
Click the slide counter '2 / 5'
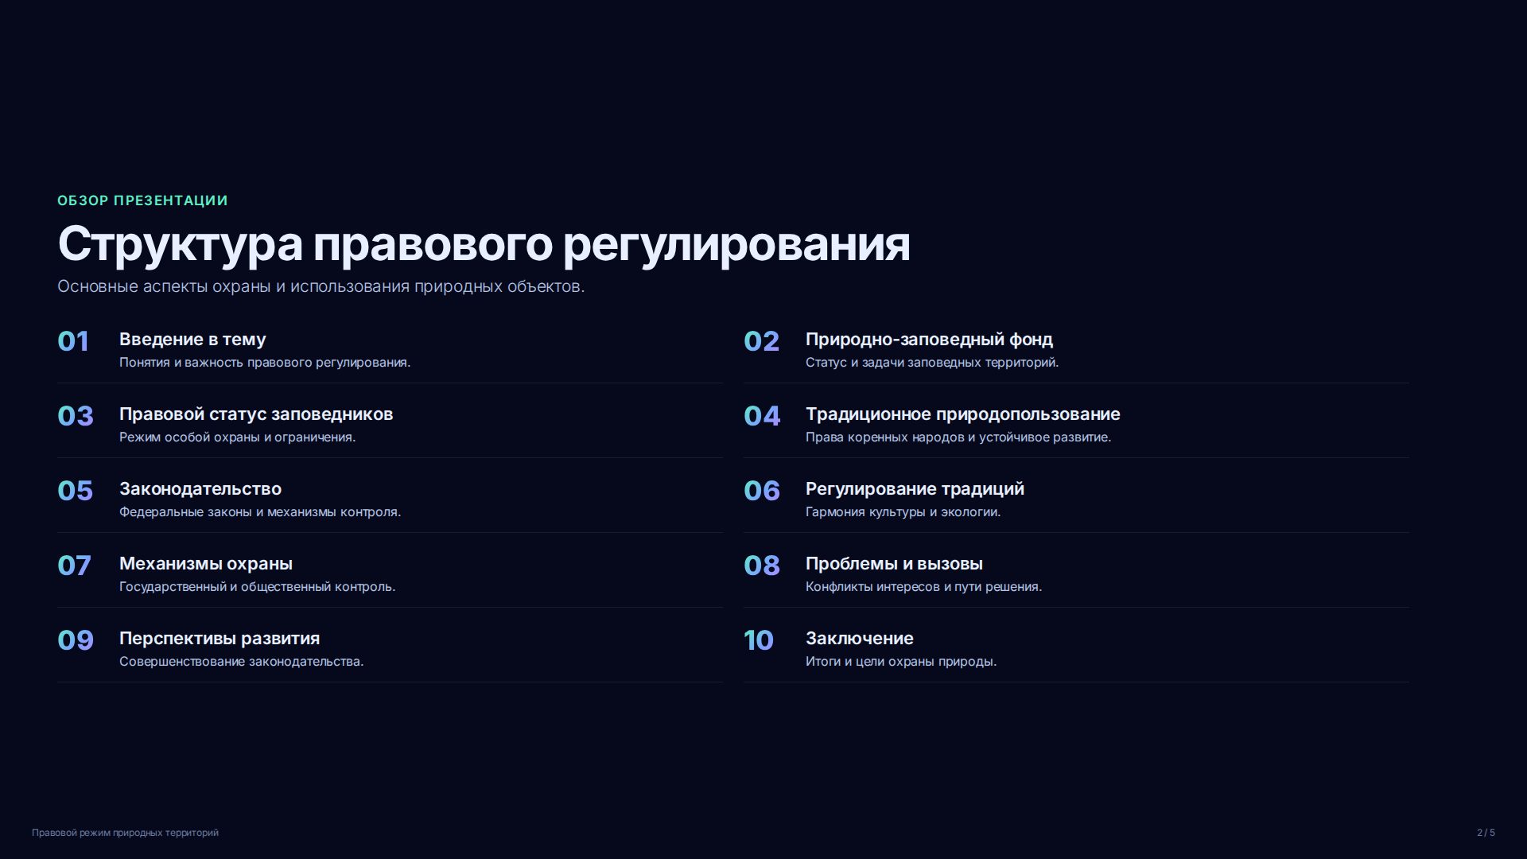tap(1486, 833)
